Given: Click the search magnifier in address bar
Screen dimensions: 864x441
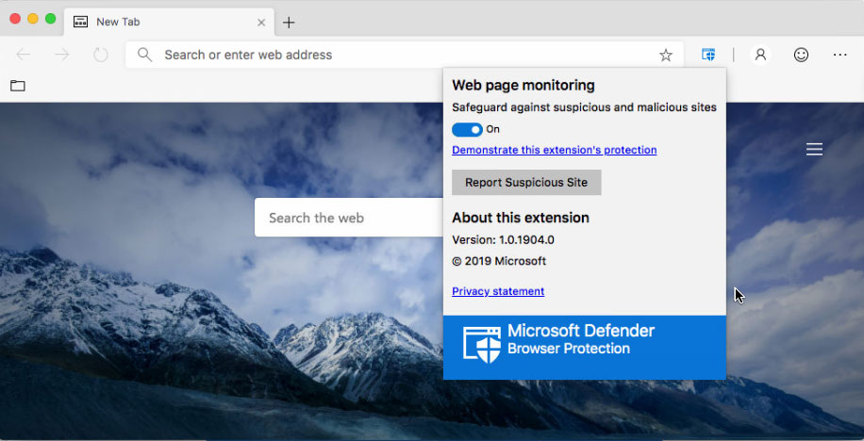Looking at the screenshot, I should click(144, 55).
